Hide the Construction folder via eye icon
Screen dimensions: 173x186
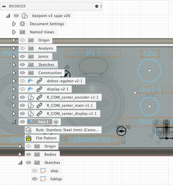coord(22,73)
